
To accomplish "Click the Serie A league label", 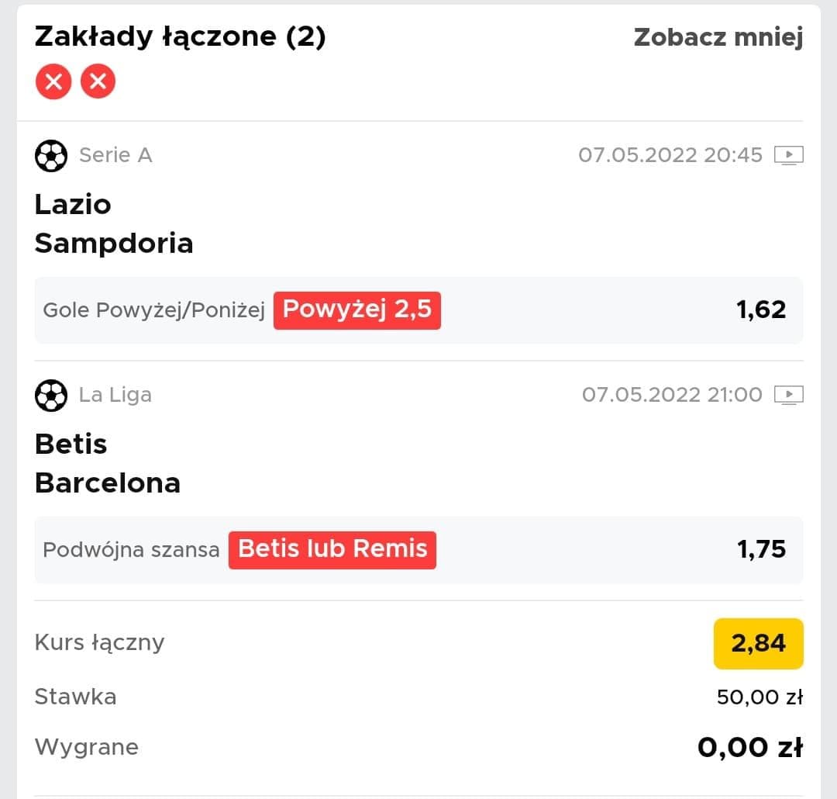I will tap(115, 155).
